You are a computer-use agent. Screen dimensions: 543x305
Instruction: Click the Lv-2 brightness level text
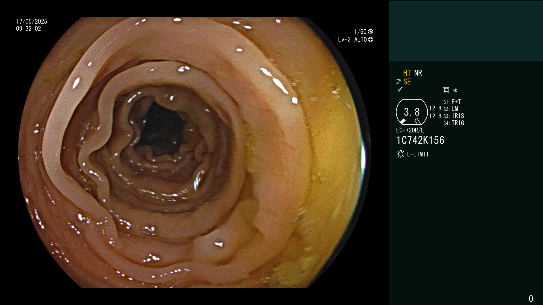[x=344, y=40]
